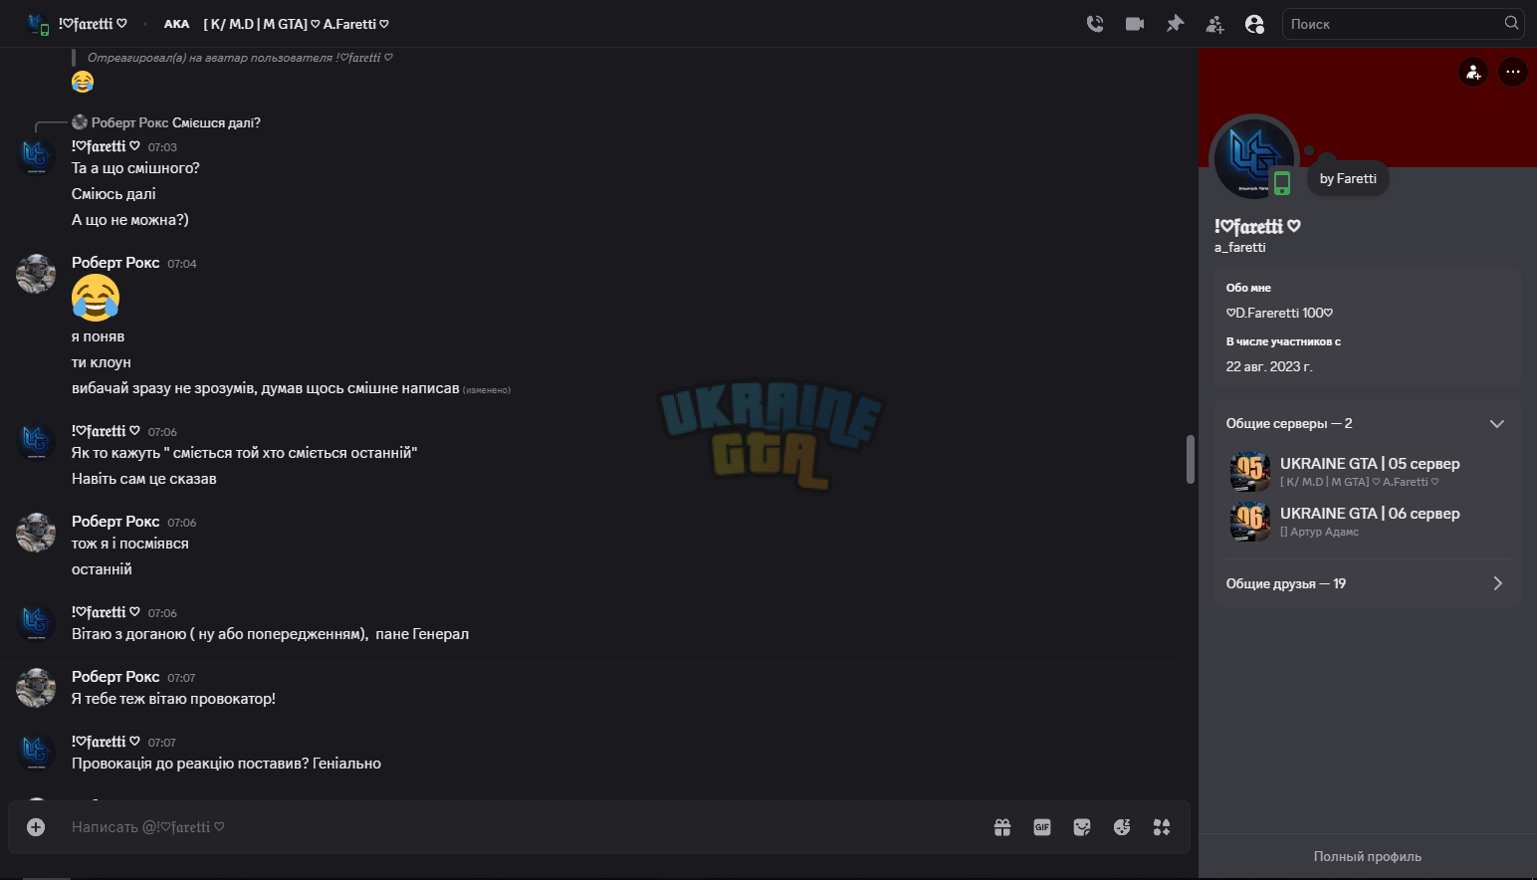1537x880 pixels.
Task: Start a video call
Action: click(x=1135, y=24)
